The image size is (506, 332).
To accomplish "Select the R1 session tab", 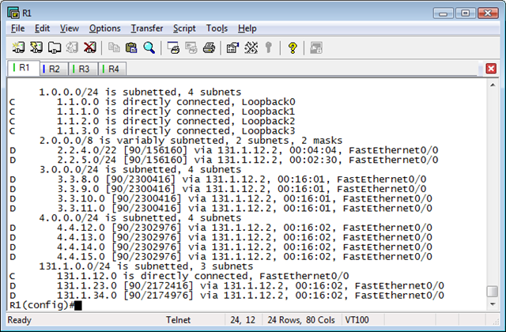I will pyautogui.click(x=24, y=68).
